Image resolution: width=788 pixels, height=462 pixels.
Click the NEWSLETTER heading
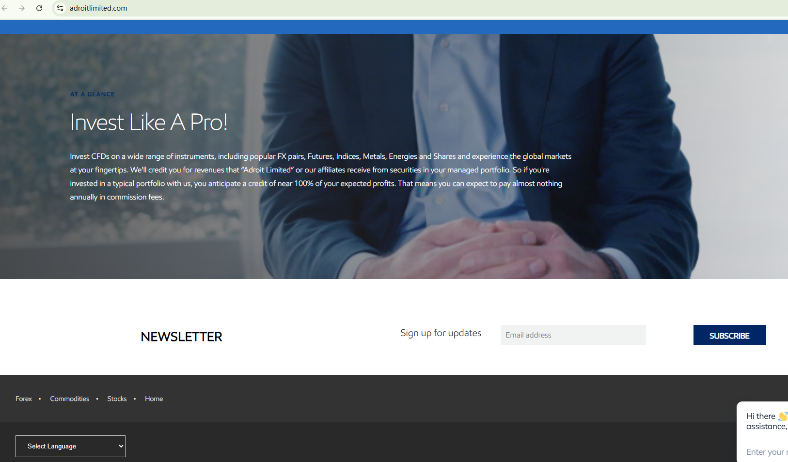181,337
